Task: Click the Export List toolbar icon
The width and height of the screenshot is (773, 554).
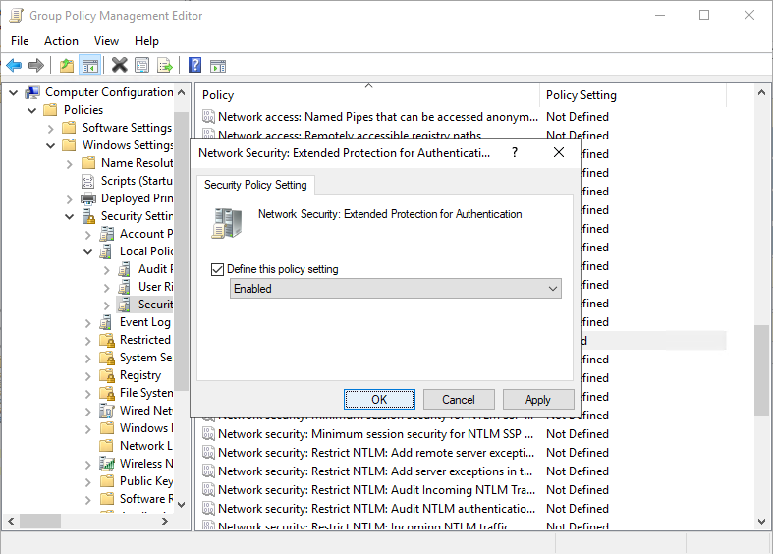Action: 165,65
